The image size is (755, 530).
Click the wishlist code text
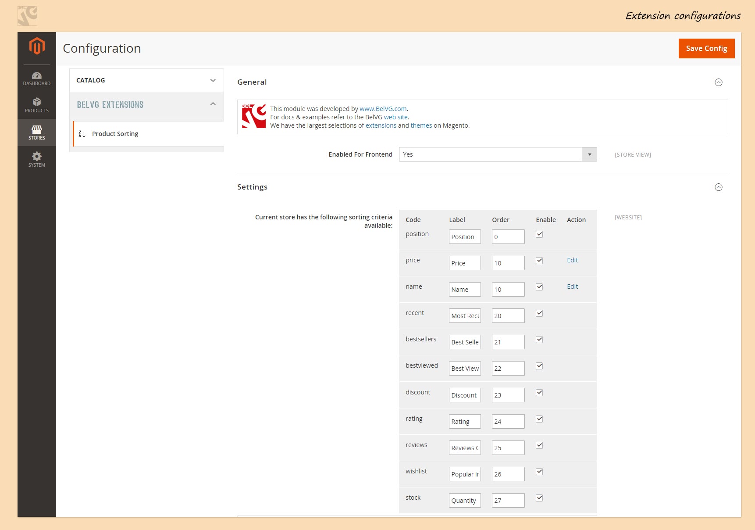416,471
